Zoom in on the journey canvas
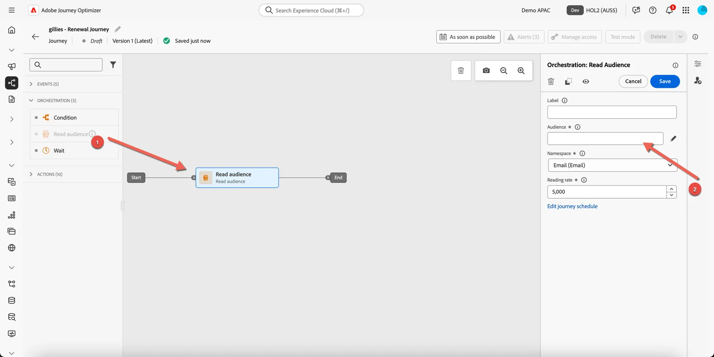714x357 pixels. (521, 70)
